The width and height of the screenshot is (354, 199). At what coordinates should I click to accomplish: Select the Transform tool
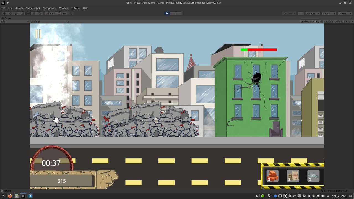[34, 14]
